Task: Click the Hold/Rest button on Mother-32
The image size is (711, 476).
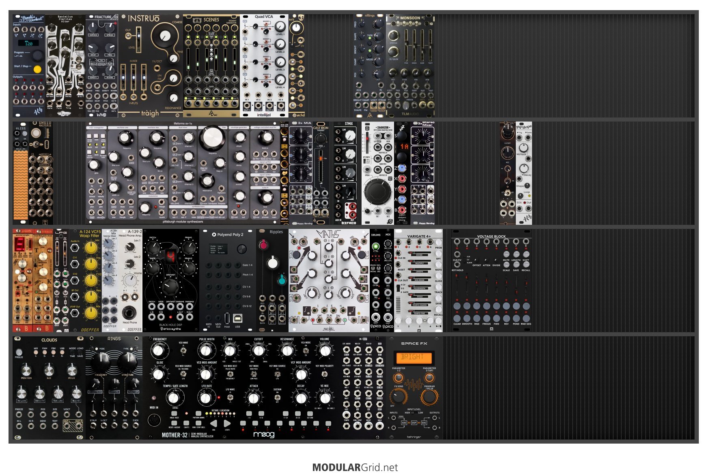Action: (175, 414)
